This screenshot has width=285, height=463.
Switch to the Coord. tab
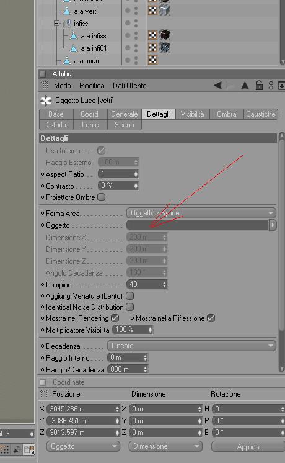[90, 114]
